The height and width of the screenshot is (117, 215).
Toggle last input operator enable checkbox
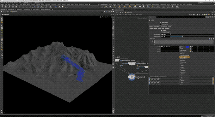pos(149,84)
